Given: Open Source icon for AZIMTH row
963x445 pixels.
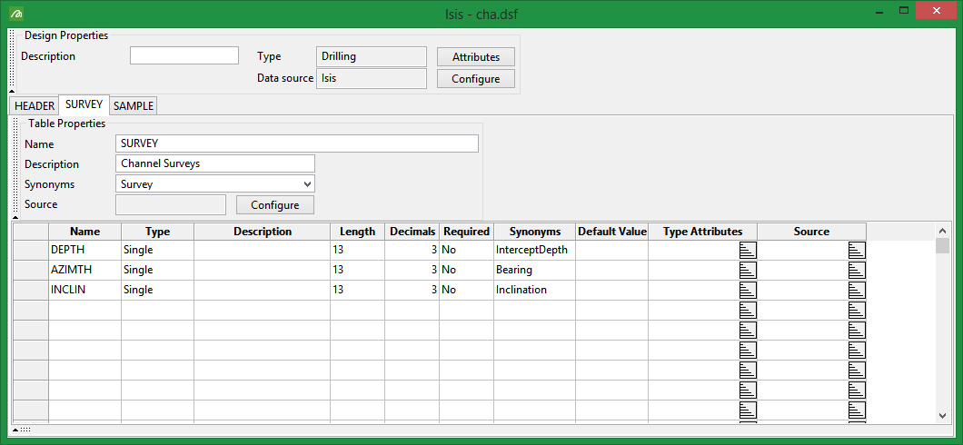Looking at the screenshot, I should [x=857, y=270].
